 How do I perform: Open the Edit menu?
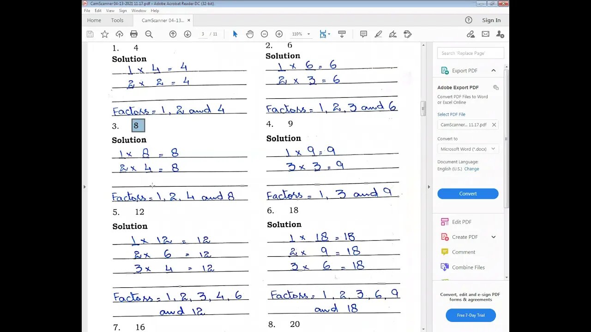click(98, 11)
